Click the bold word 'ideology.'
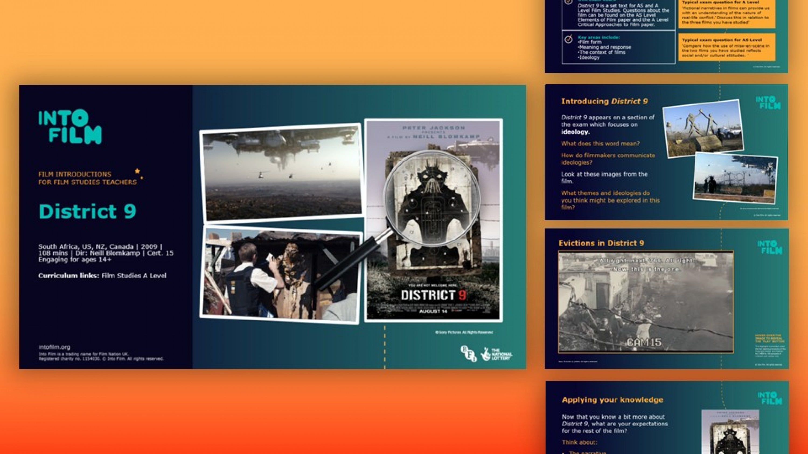The width and height of the screenshot is (808, 454). coord(575,132)
